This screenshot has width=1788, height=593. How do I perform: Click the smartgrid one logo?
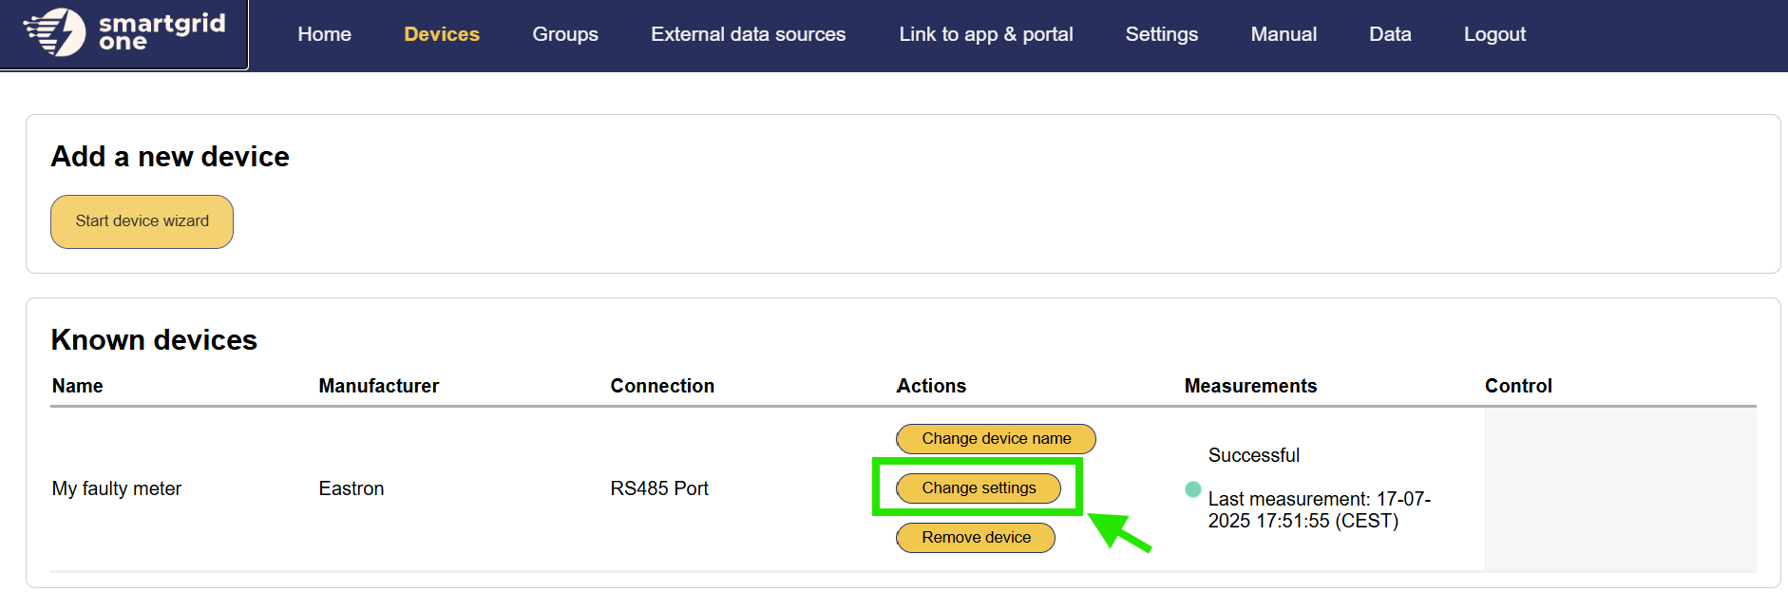point(124,33)
